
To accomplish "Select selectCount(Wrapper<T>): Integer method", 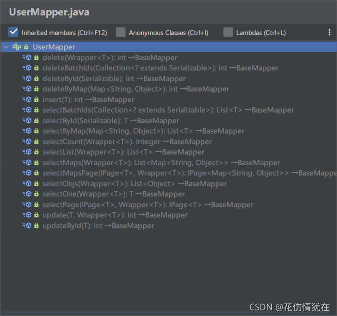I will tap(127, 141).
